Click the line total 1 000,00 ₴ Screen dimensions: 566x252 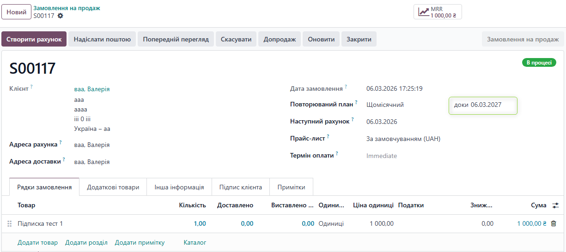point(532,223)
